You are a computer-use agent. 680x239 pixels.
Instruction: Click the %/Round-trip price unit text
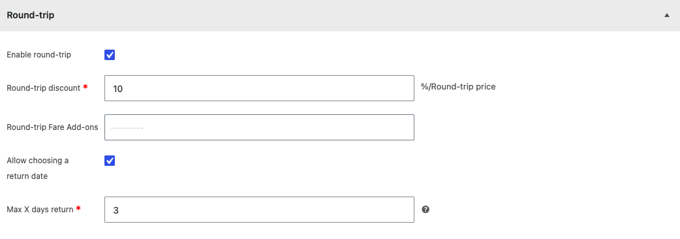(x=458, y=87)
